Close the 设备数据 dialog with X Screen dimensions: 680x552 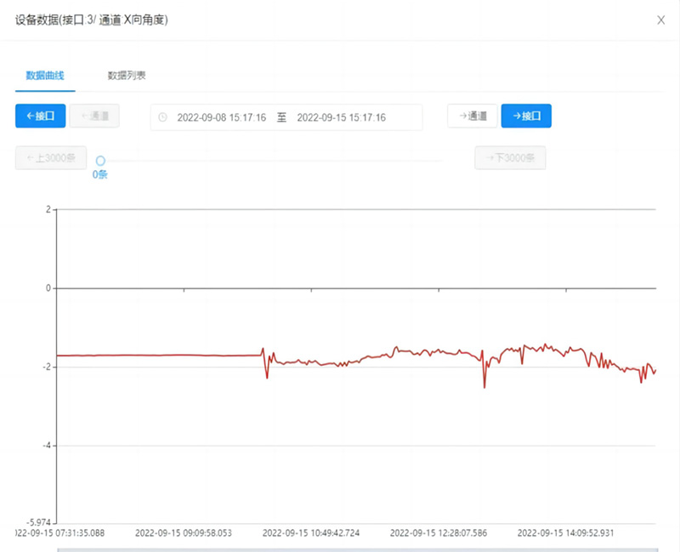tap(660, 20)
